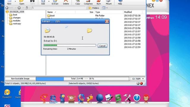Image resolution: width=190 pixels, height=107 pixels.
Task: Click the 06-devel.sb file name label
Action: click(49, 37)
